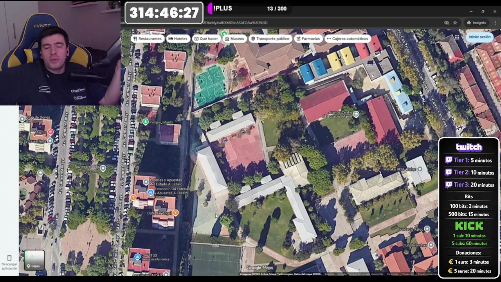
Task: Open the Google apps grid icon
Action: 457,37
